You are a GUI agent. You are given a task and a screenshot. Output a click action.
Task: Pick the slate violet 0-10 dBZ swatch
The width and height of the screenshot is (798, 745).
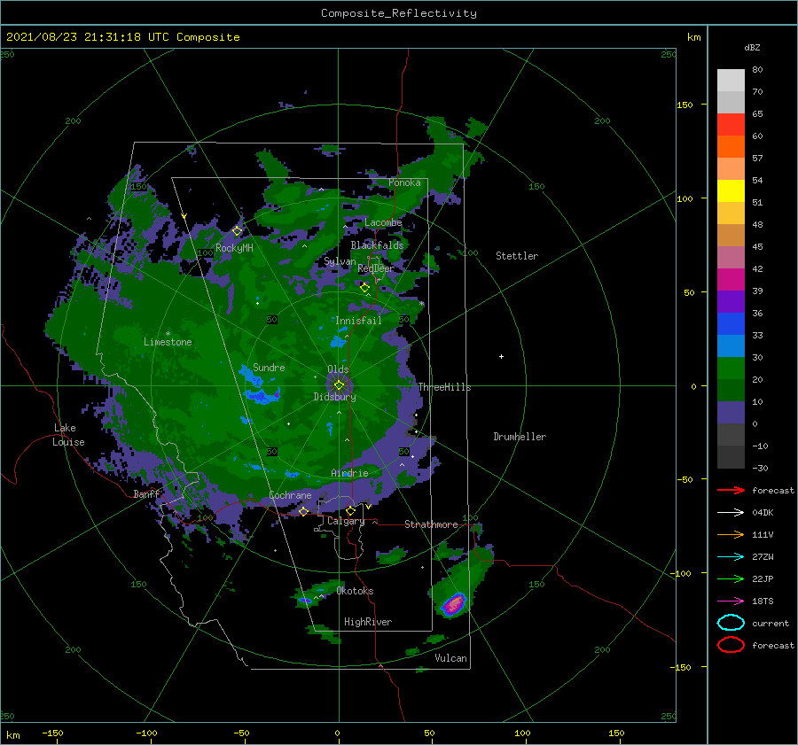[x=731, y=413]
